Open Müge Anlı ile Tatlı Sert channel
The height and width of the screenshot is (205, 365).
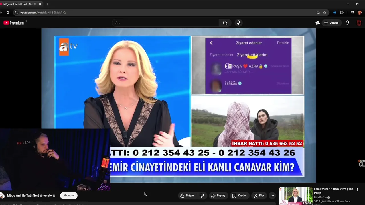(23, 196)
